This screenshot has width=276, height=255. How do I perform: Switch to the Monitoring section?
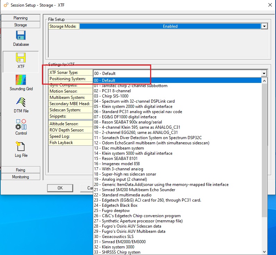pyautogui.click(x=20, y=177)
